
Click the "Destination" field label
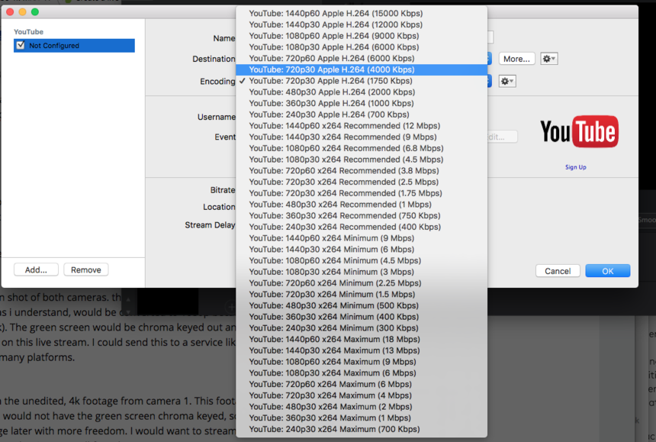point(214,59)
